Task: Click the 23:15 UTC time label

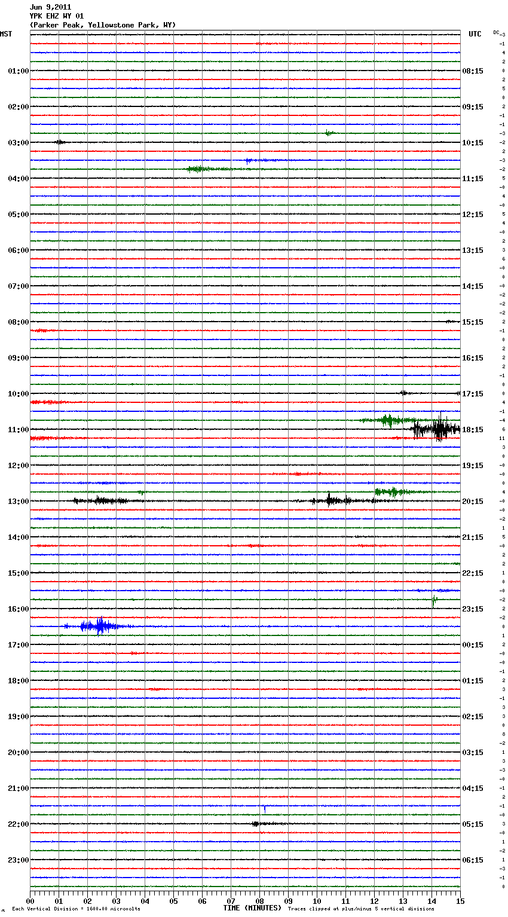Action: point(473,609)
